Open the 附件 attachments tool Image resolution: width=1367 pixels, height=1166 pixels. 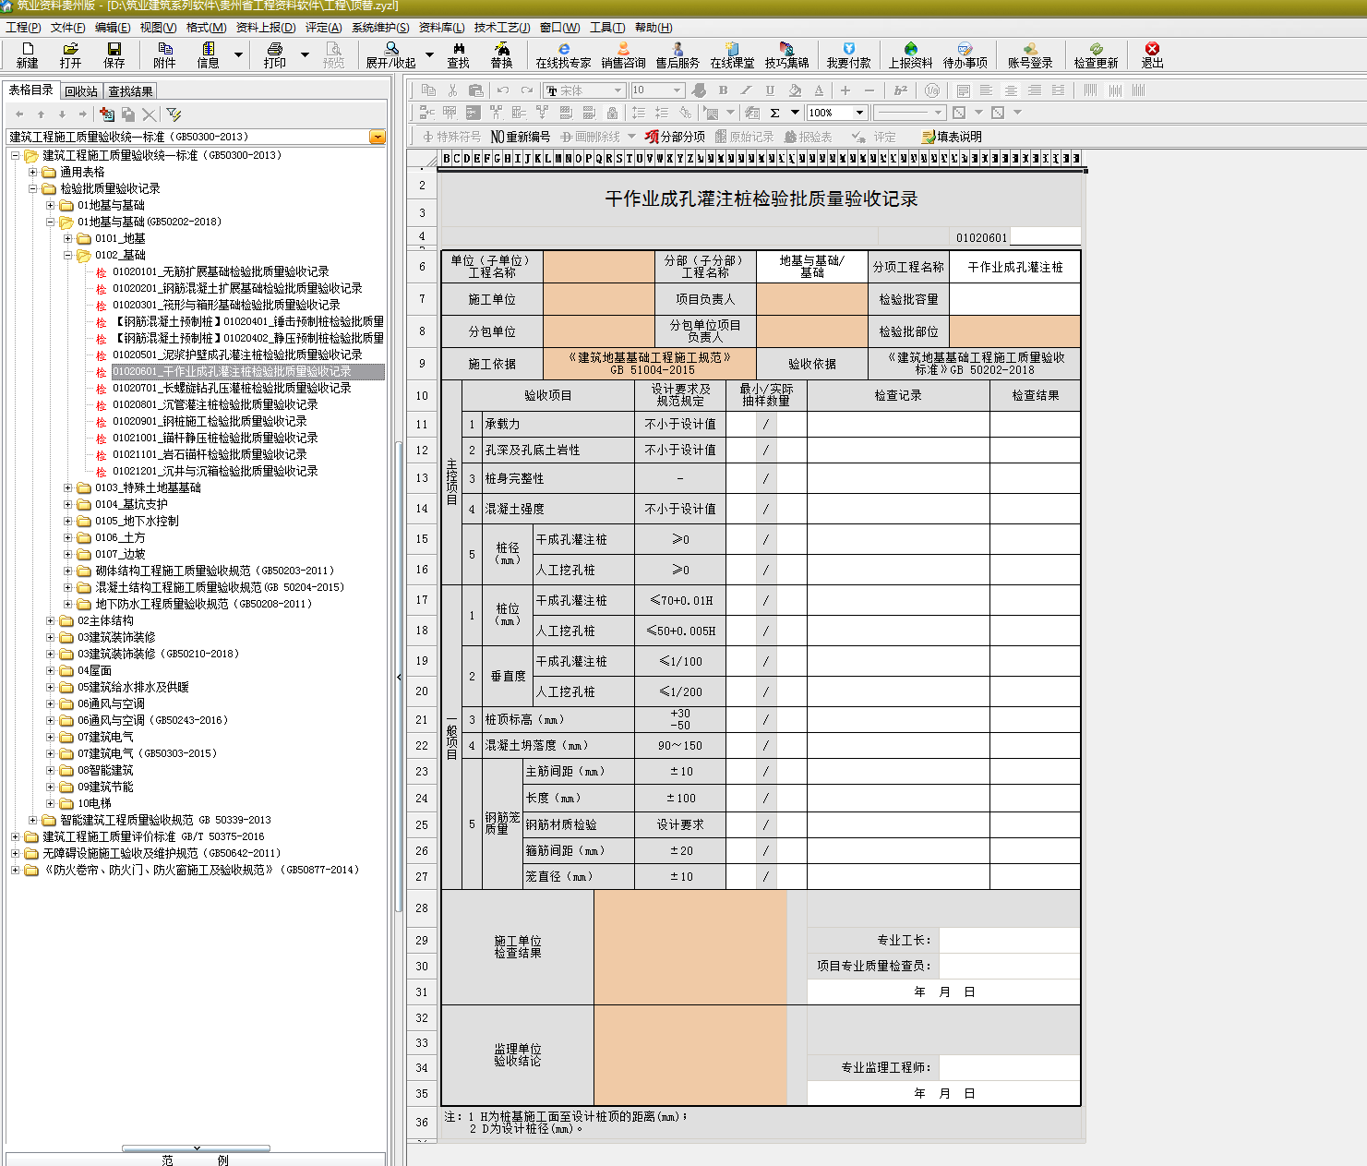(x=164, y=55)
